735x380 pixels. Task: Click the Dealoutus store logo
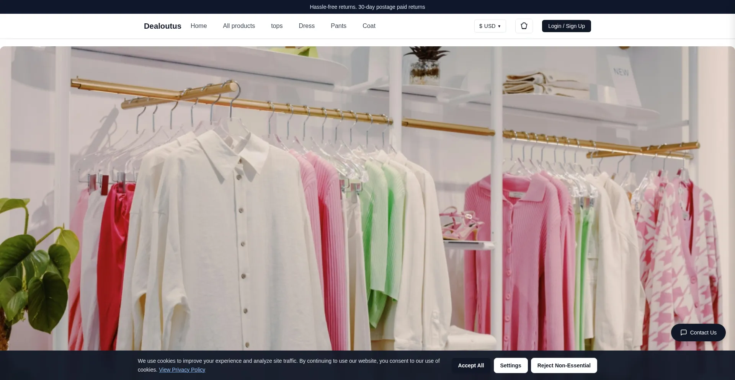[162, 26]
